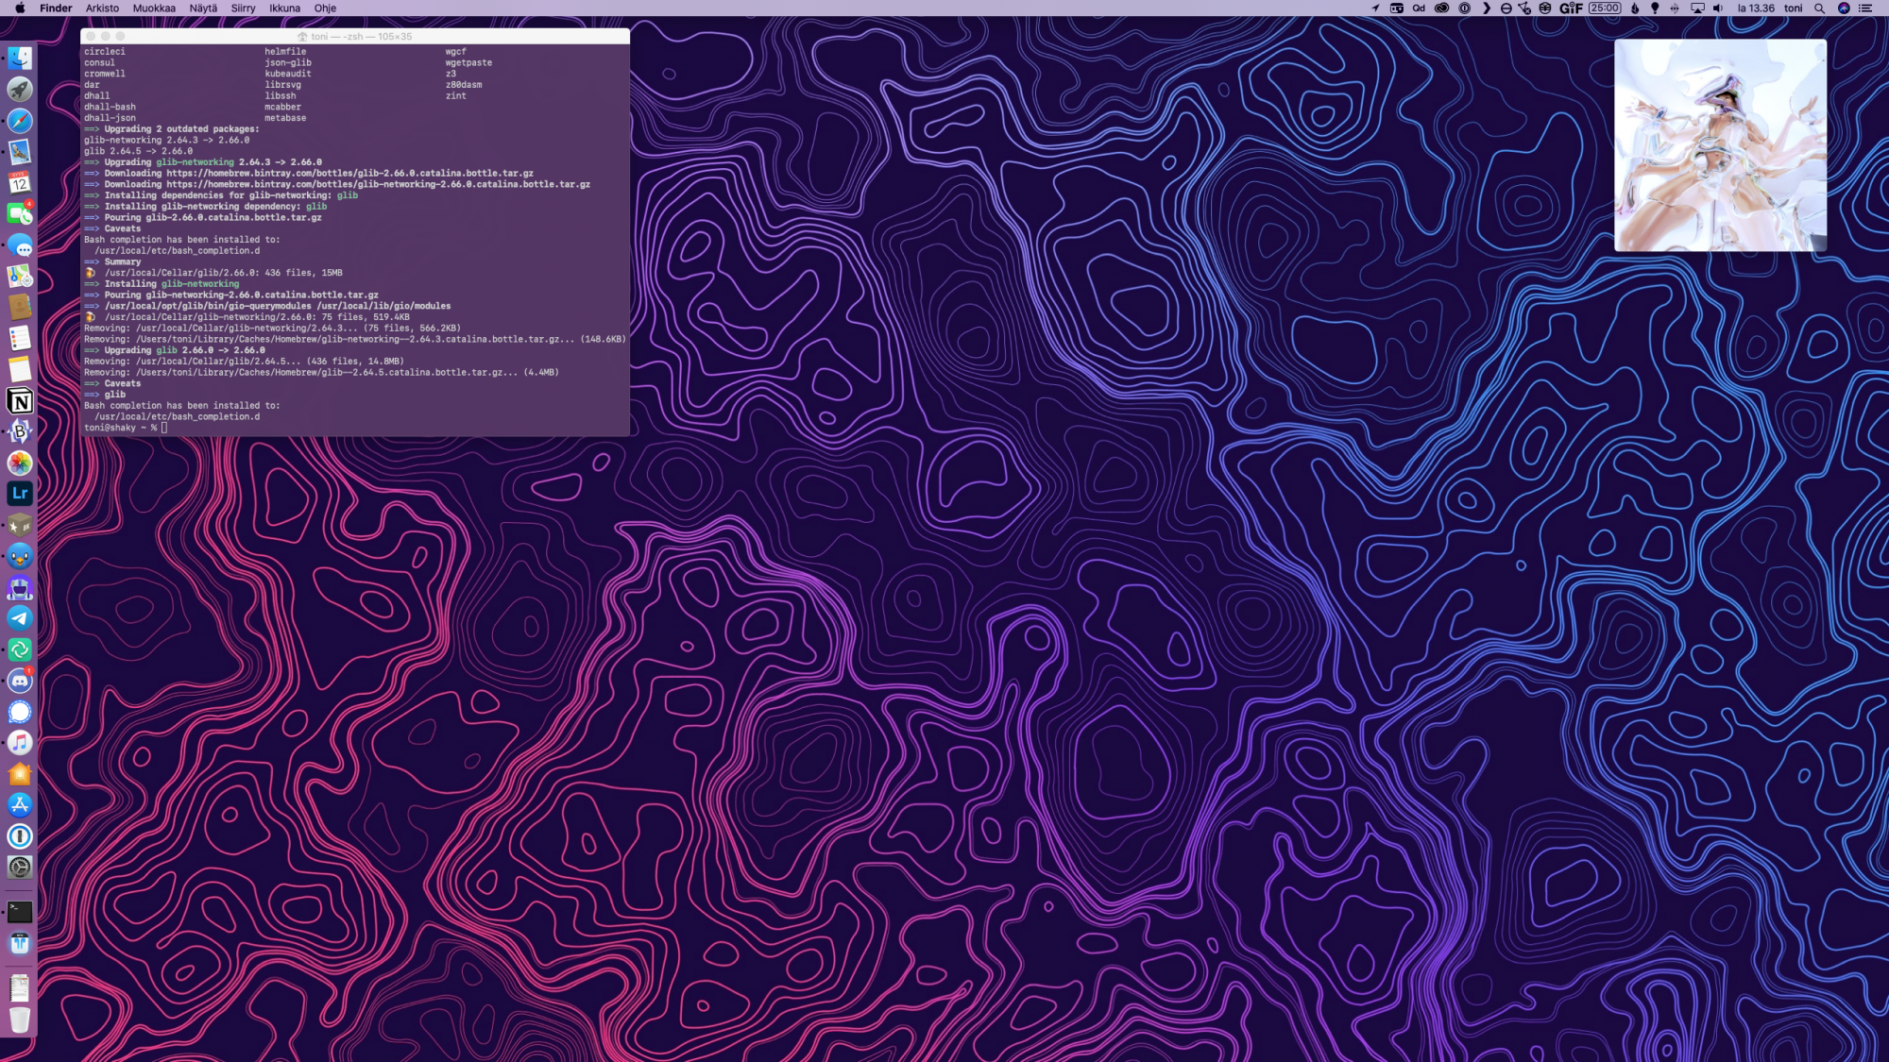Open Creative Cloud menu bar icon

click(1441, 8)
